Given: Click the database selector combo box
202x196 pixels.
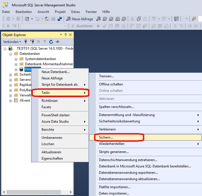Looking at the screenshot, I should point(44,26).
